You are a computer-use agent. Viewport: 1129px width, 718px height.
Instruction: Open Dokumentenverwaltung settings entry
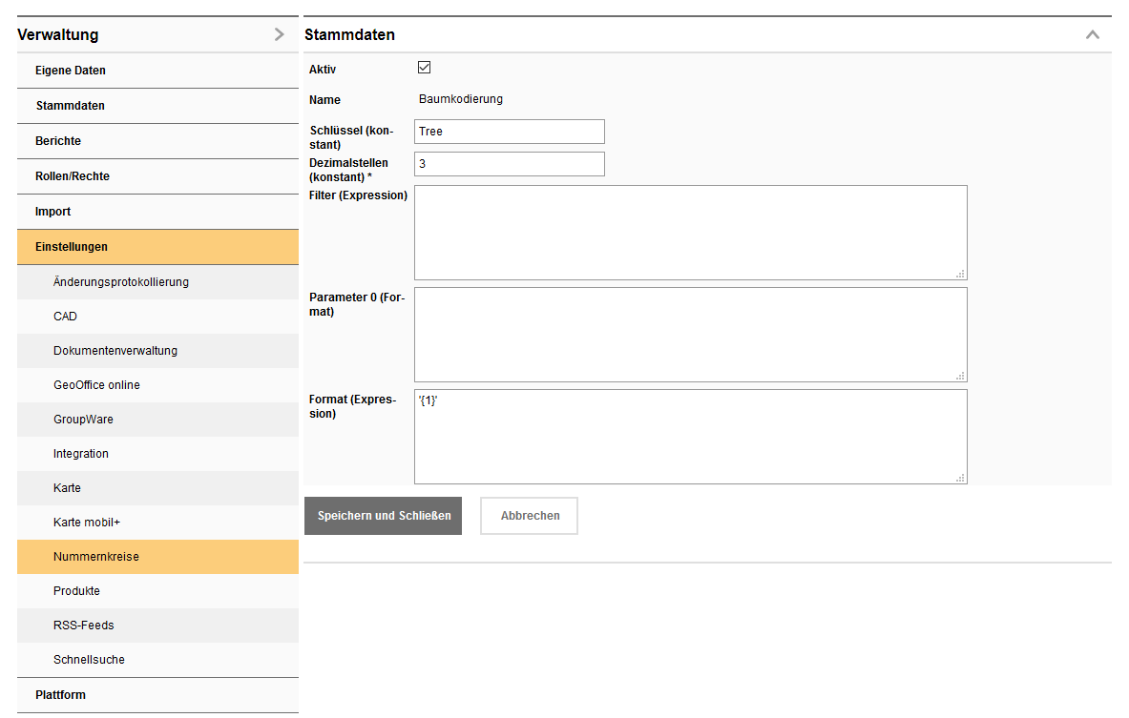pos(115,351)
